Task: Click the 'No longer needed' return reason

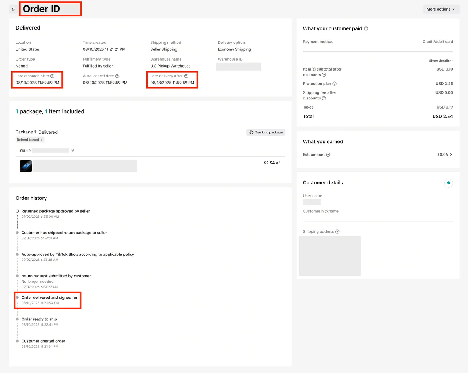Action: 38,282
